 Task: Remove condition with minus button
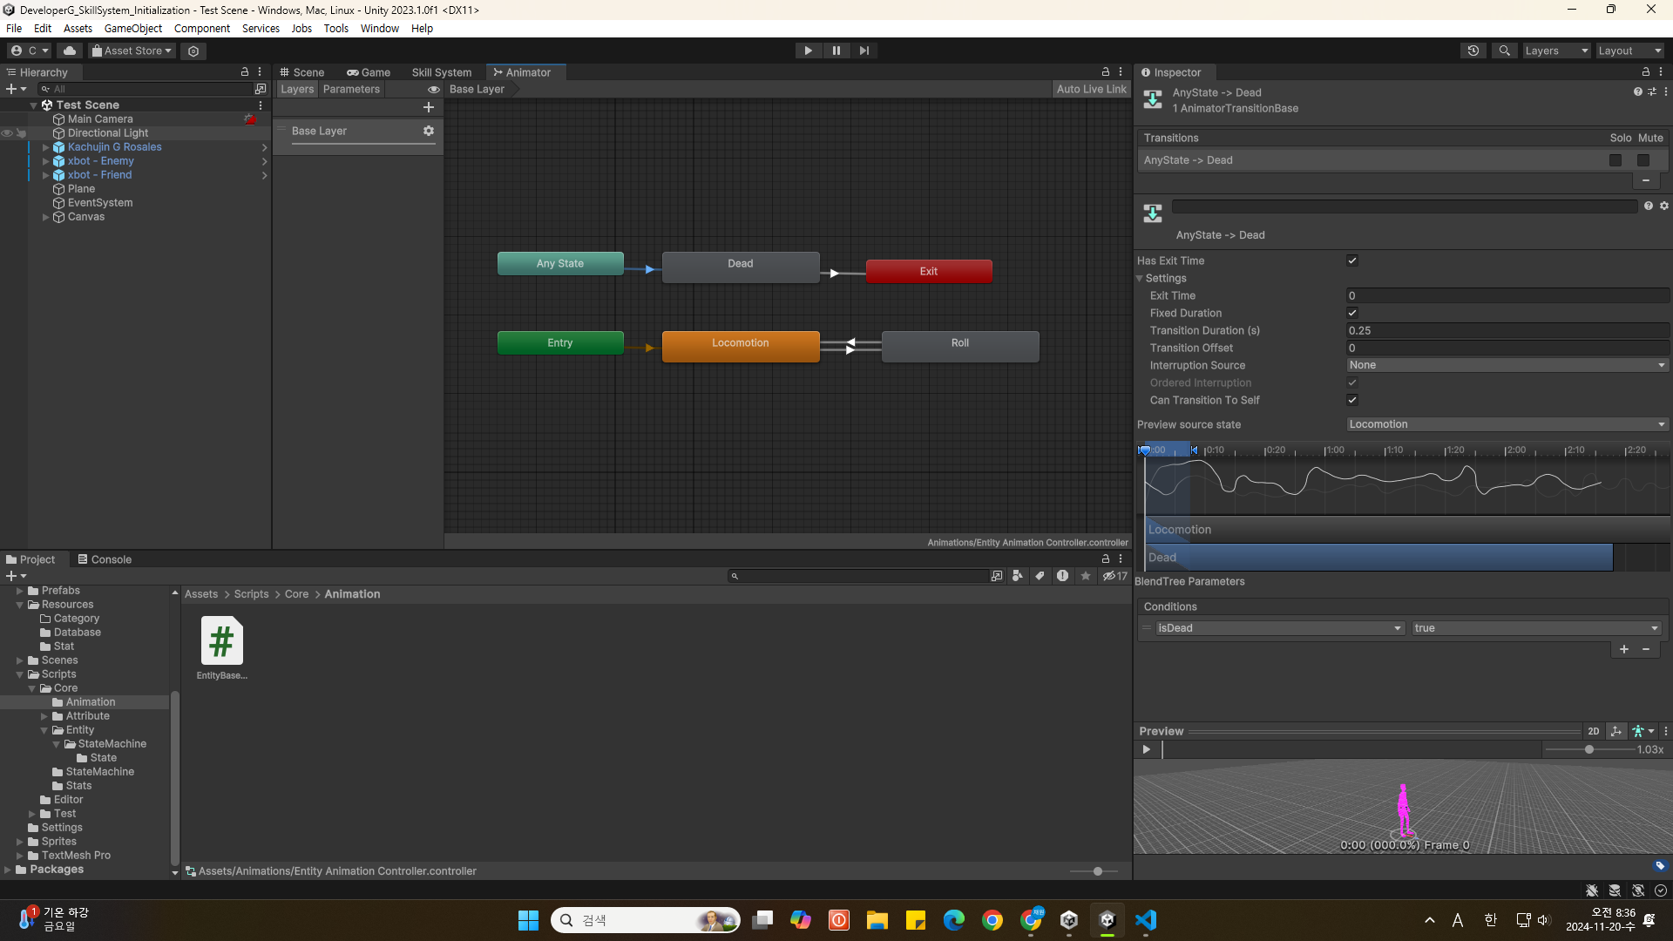[x=1646, y=649]
